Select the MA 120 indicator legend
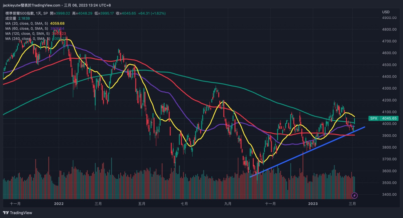The height and width of the screenshot is (218, 403). point(27,33)
